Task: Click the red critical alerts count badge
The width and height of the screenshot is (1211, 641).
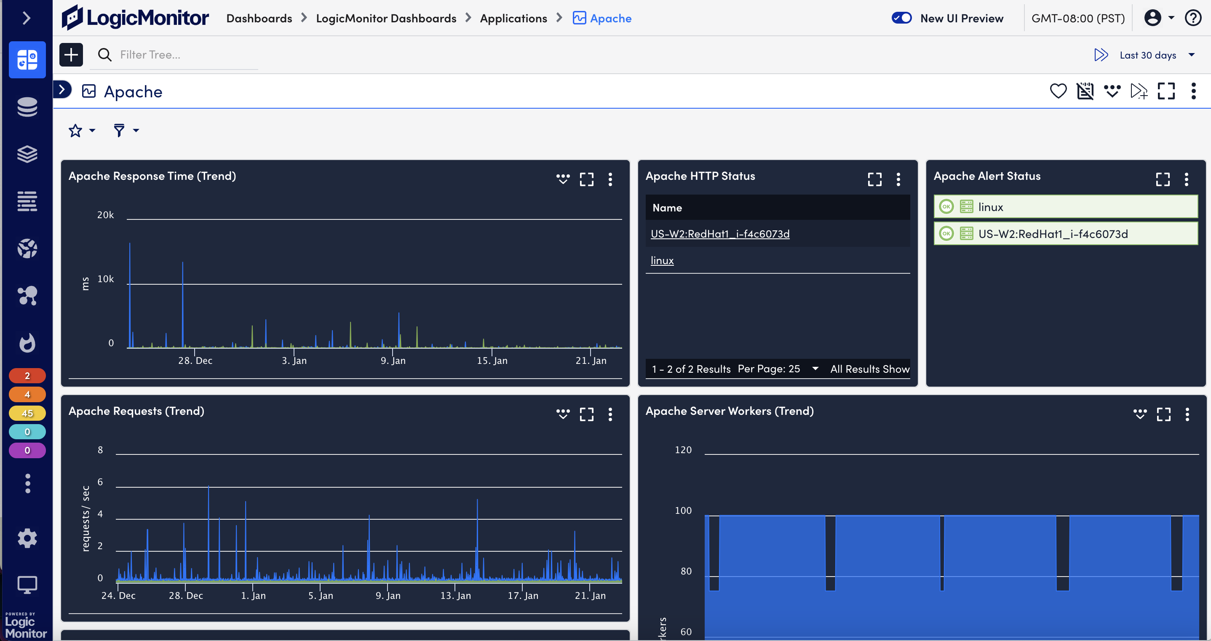Action: point(27,376)
